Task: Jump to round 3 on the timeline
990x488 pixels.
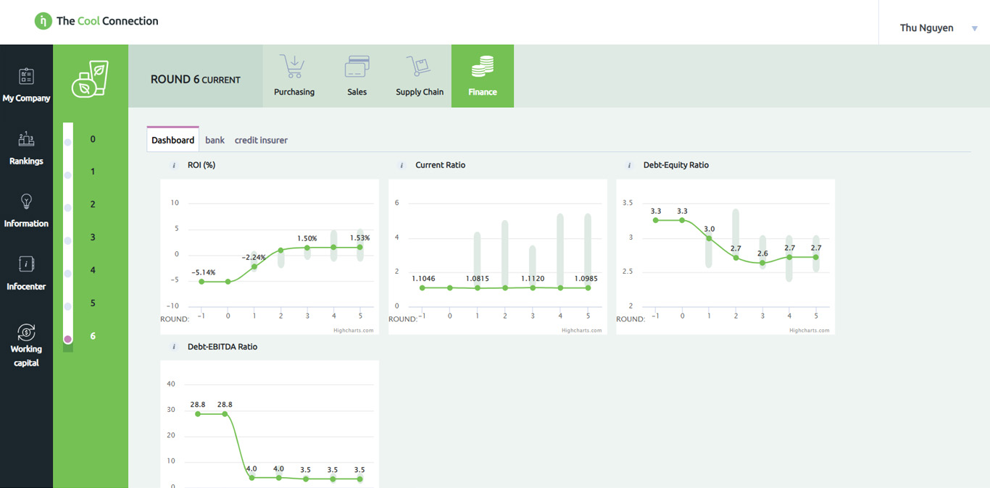Action: [x=68, y=240]
